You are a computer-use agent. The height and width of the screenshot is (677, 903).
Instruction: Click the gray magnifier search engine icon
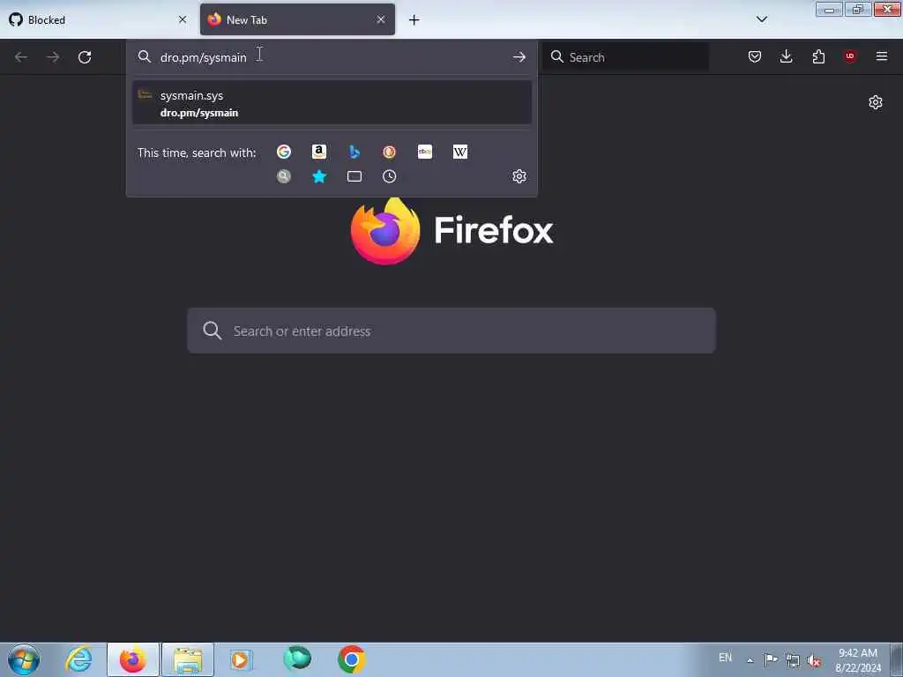point(283,176)
